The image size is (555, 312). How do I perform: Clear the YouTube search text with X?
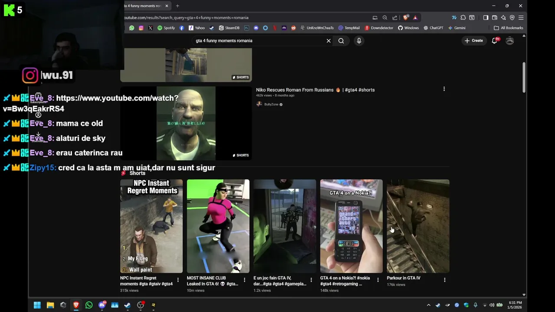(329, 41)
